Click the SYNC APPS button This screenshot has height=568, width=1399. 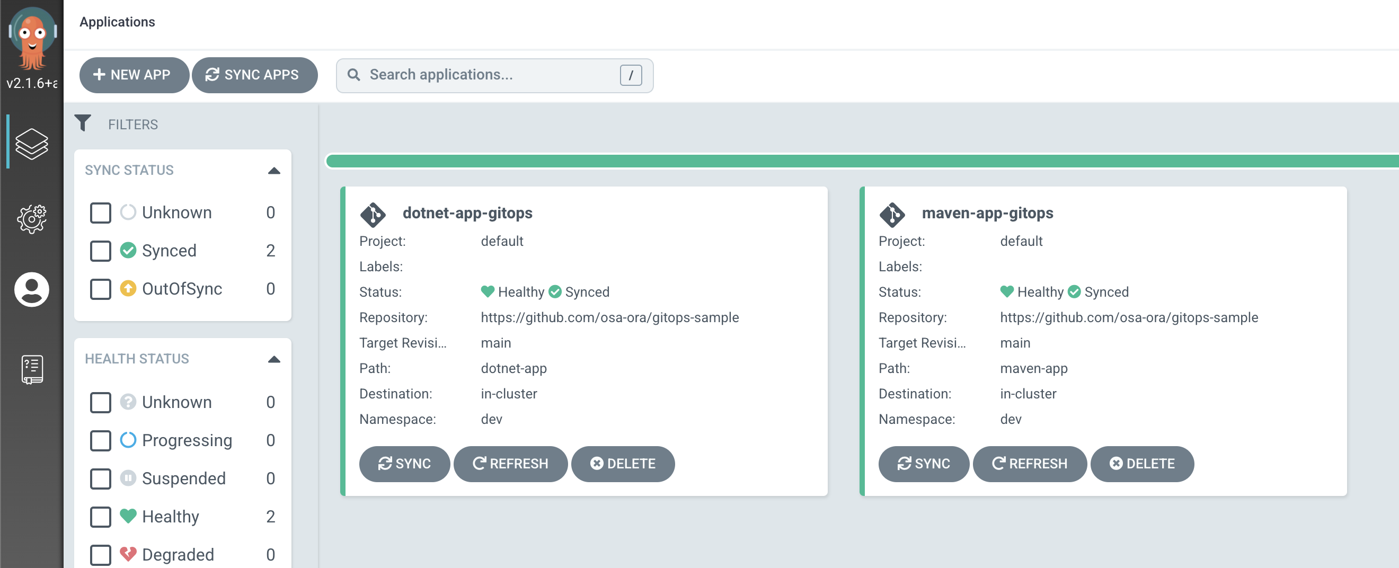tap(255, 75)
